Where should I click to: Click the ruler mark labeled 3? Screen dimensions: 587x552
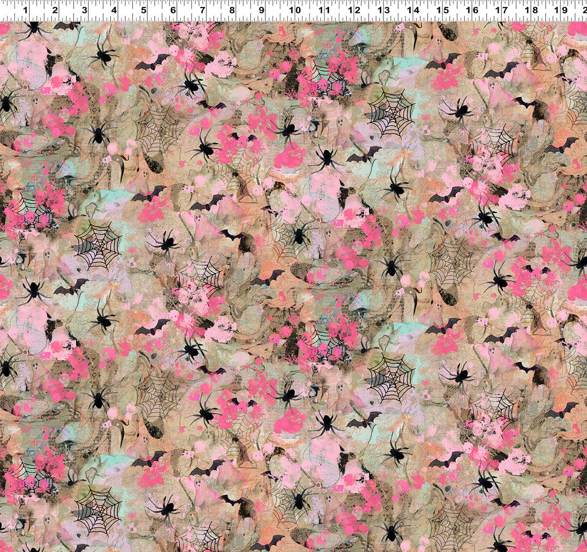point(84,10)
